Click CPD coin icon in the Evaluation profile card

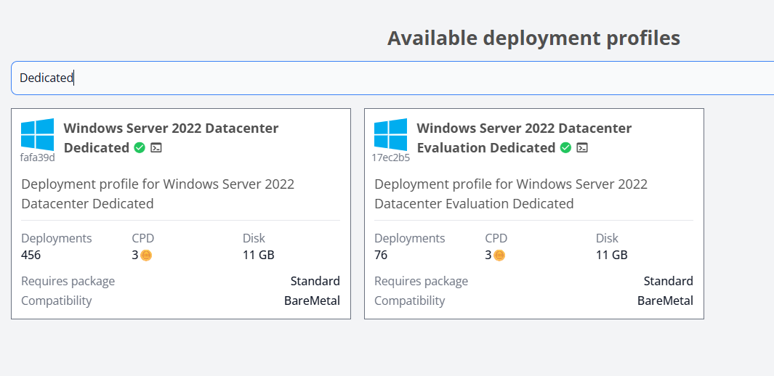(499, 256)
